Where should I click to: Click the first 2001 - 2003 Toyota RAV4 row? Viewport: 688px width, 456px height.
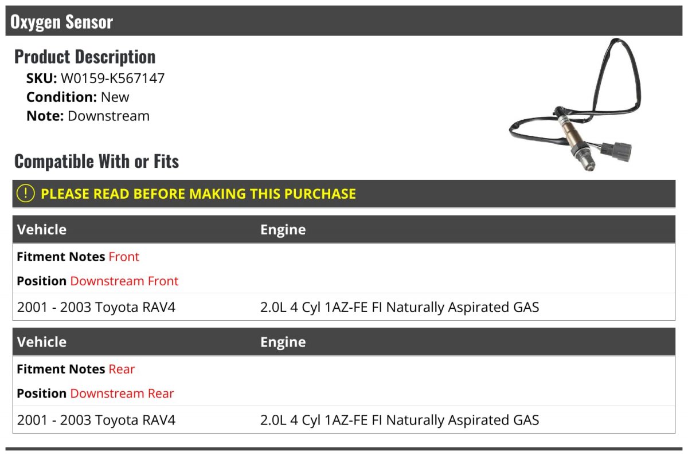point(344,307)
